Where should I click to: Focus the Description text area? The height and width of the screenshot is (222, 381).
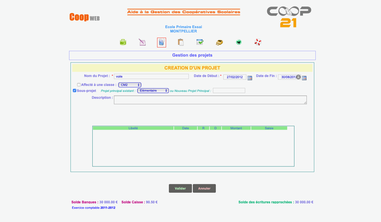210,100
